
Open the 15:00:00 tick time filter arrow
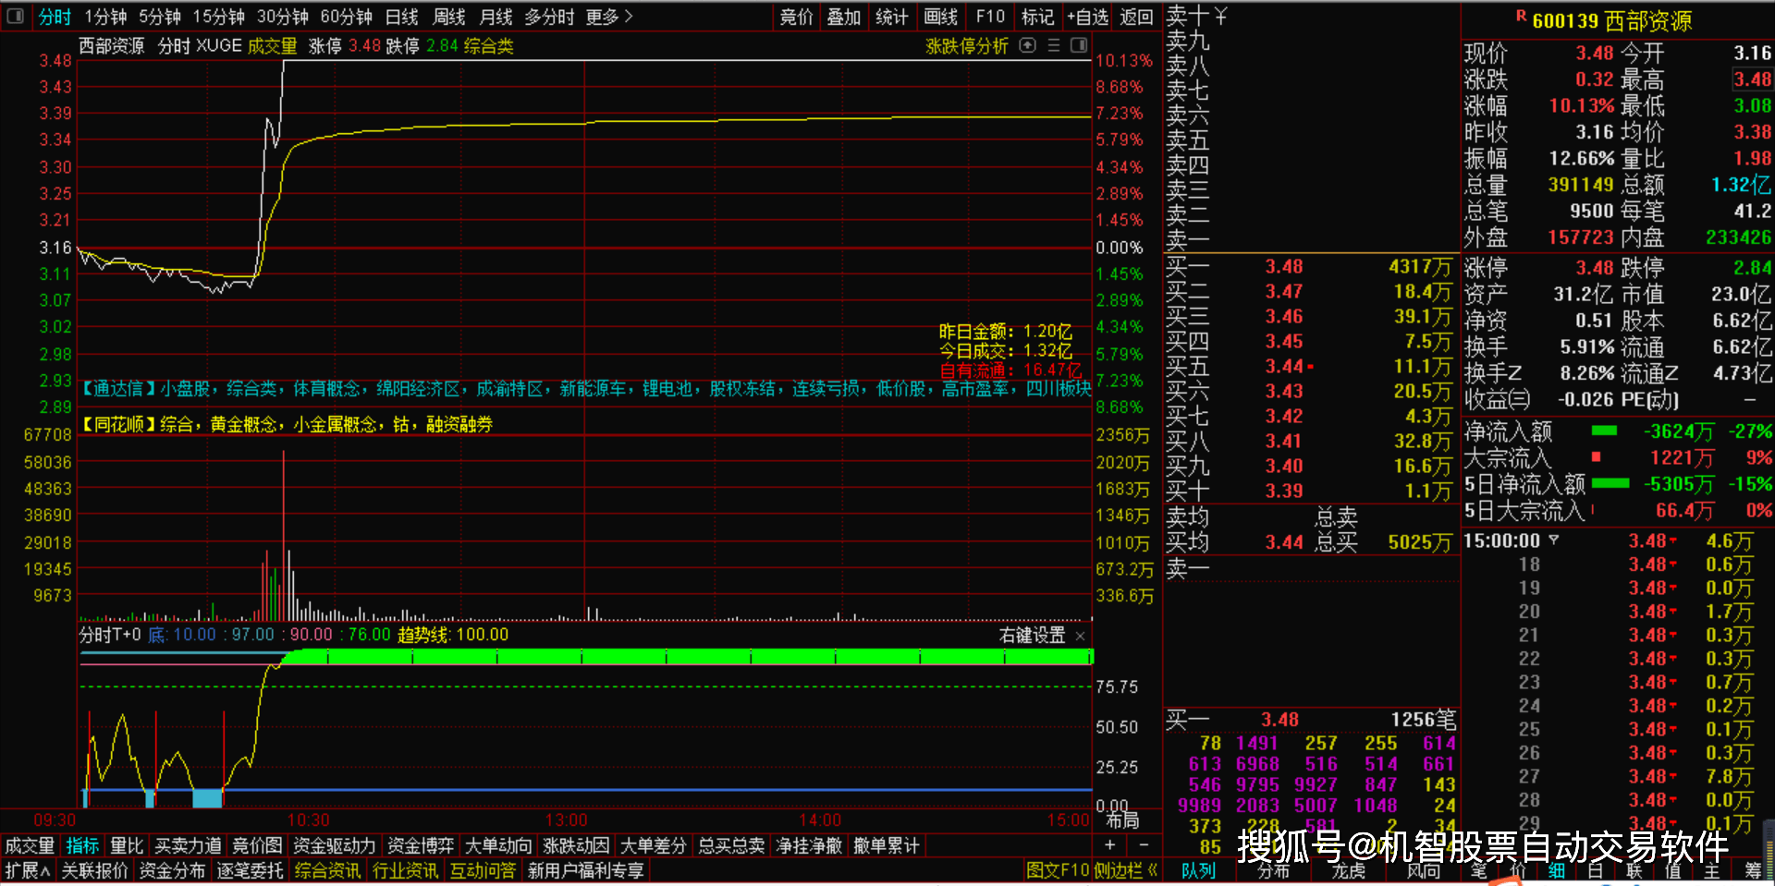coord(1553,540)
